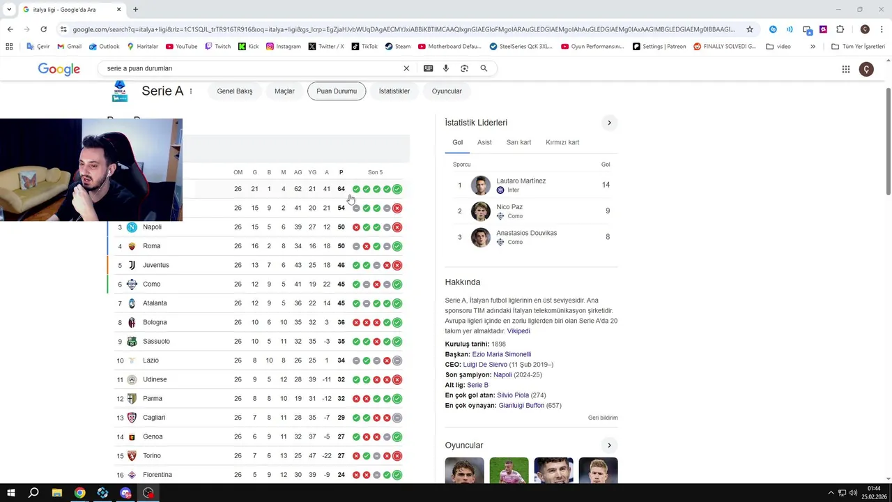
Task: Open the Windows Start menu
Action: coord(11,493)
